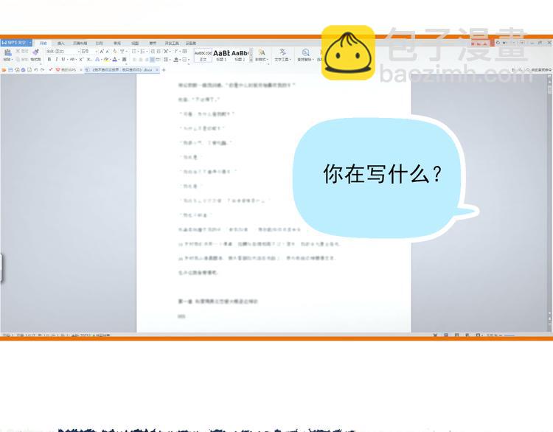Open the docx document tab

click(x=122, y=70)
